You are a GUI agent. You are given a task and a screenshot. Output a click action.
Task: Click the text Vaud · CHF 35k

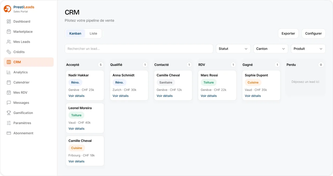(x=256, y=90)
